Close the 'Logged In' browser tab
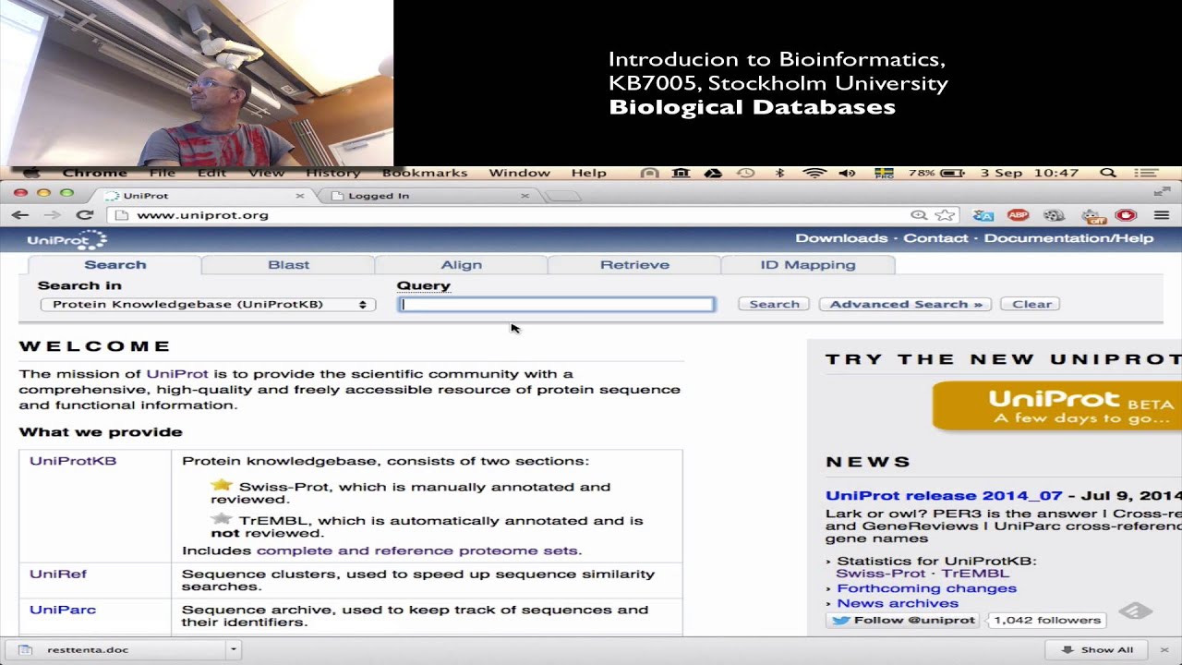Image resolution: width=1182 pixels, height=665 pixels. tap(525, 196)
